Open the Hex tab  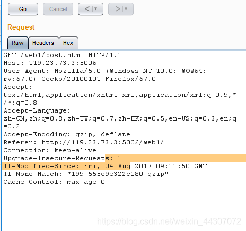click(x=68, y=43)
